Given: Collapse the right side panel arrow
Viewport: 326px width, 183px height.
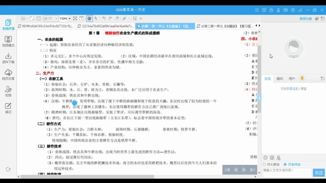Looking at the screenshot, I should (259, 98).
